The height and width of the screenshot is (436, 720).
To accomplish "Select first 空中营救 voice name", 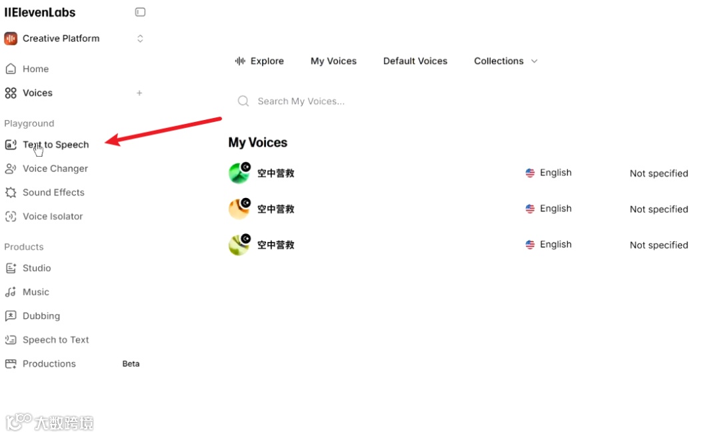I will (275, 173).
